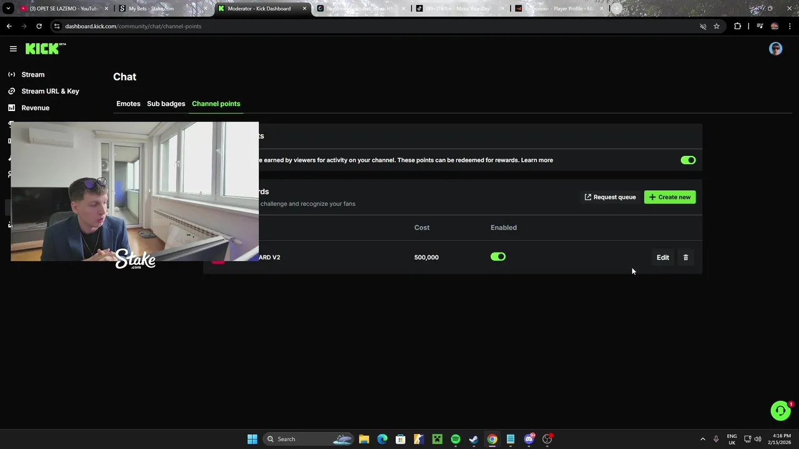Bookmark this page with star icon

coord(717,26)
